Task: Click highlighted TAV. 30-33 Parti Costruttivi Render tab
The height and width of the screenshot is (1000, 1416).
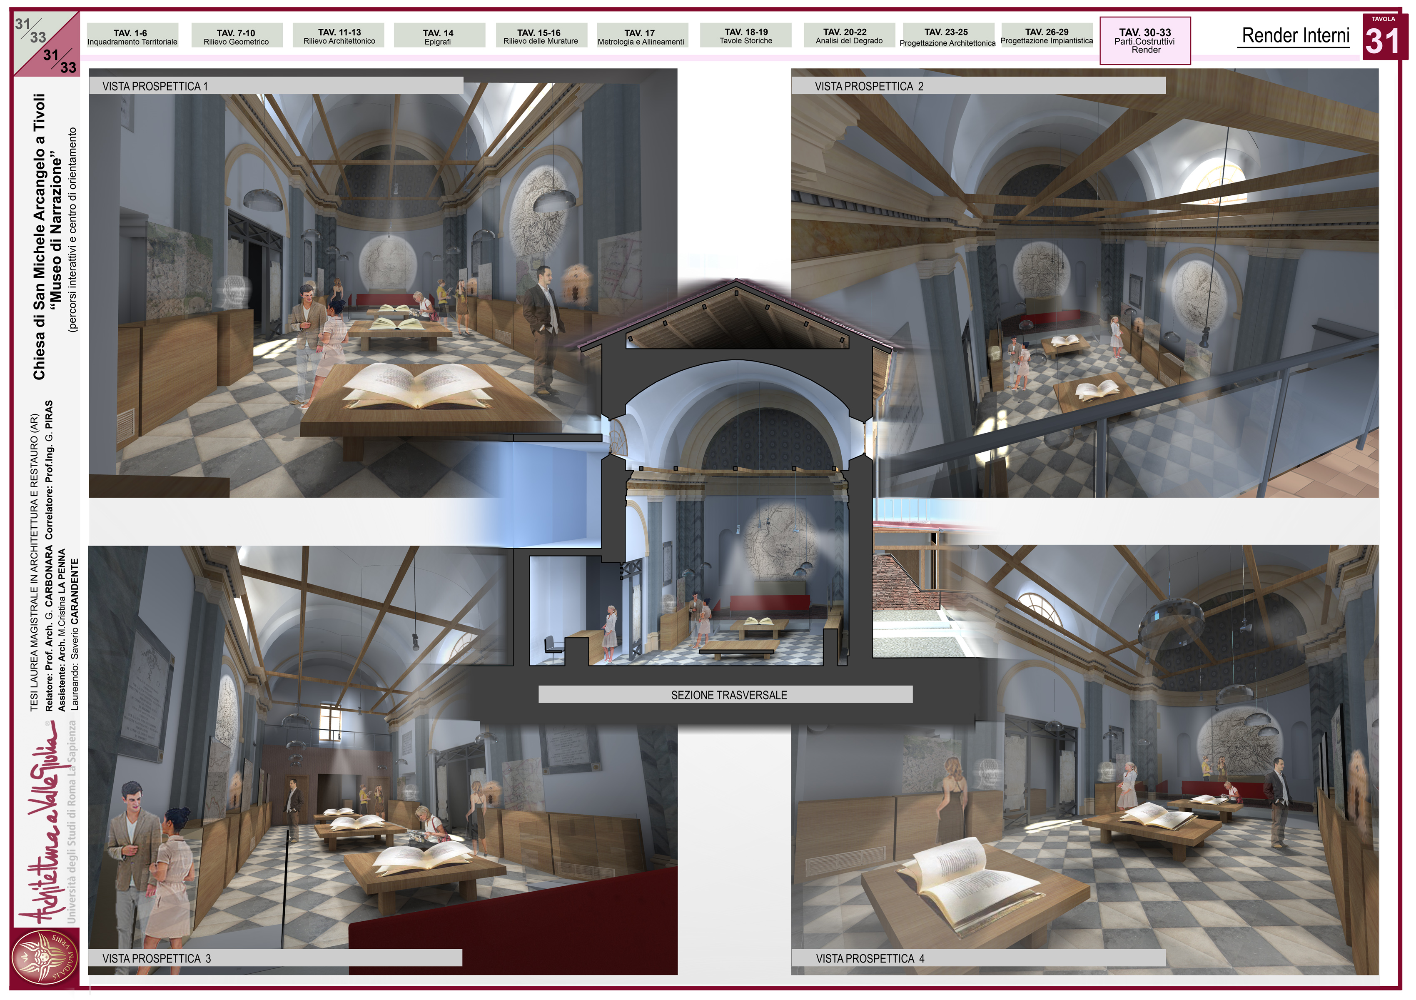Action: (1144, 41)
